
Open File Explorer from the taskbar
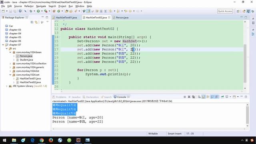(14, 140)
